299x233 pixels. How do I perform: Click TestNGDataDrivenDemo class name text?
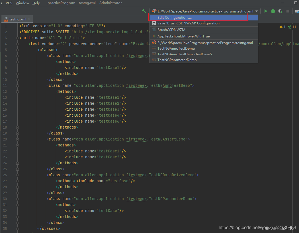[172, 175]
